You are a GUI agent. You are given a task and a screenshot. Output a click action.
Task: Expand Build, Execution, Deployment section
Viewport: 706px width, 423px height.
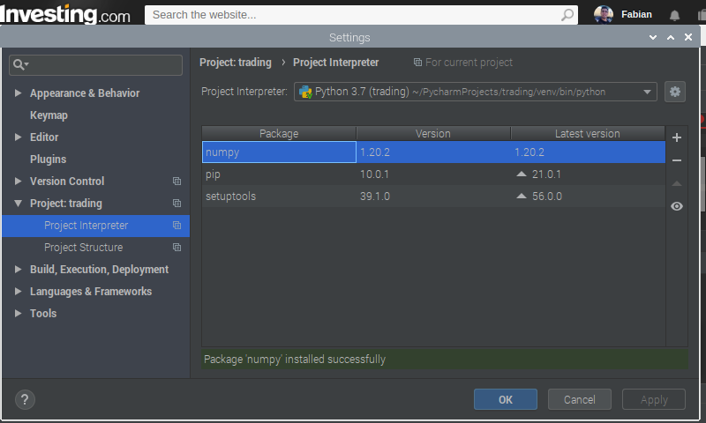[x=18, y=270]
